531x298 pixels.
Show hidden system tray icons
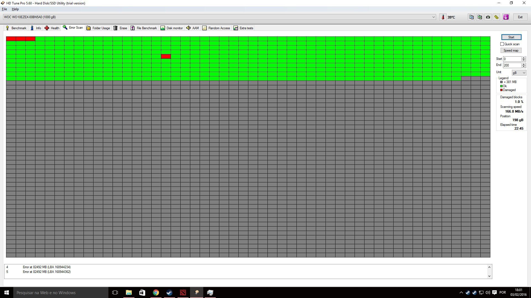pos(461,292)
